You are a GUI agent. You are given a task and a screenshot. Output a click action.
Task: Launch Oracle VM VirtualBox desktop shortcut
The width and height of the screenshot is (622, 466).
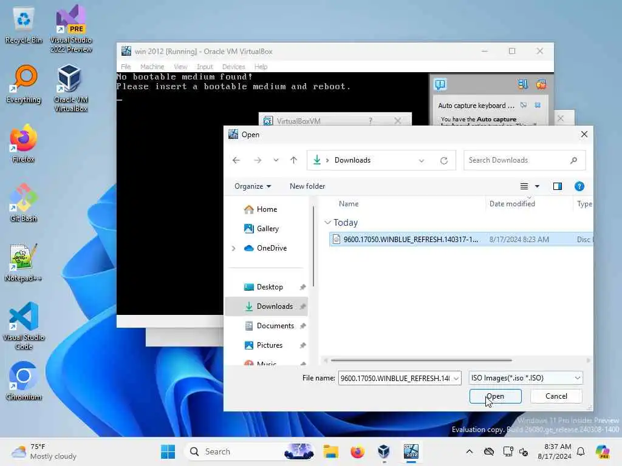70,88
